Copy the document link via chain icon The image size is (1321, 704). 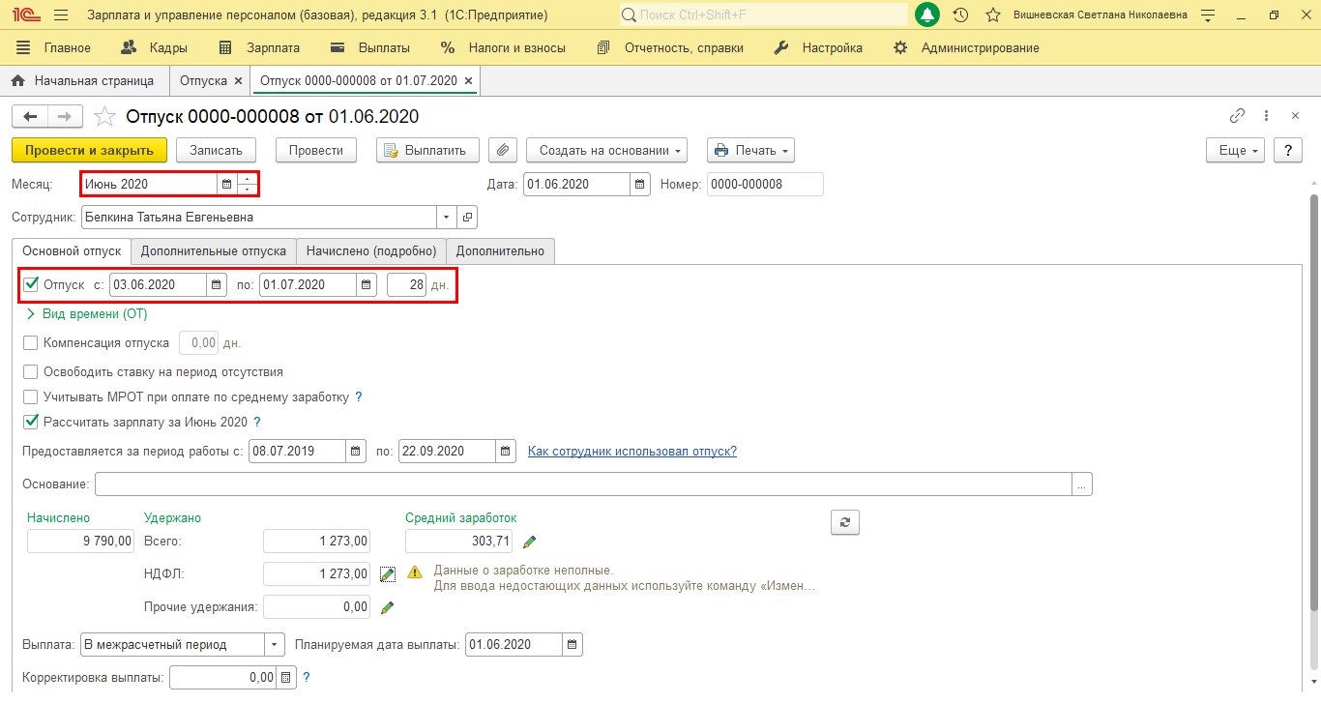[x=1237, y=116]
